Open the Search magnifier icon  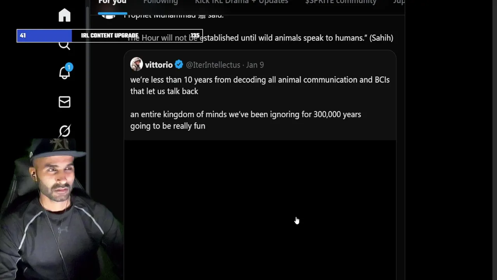tap(64, 45)
